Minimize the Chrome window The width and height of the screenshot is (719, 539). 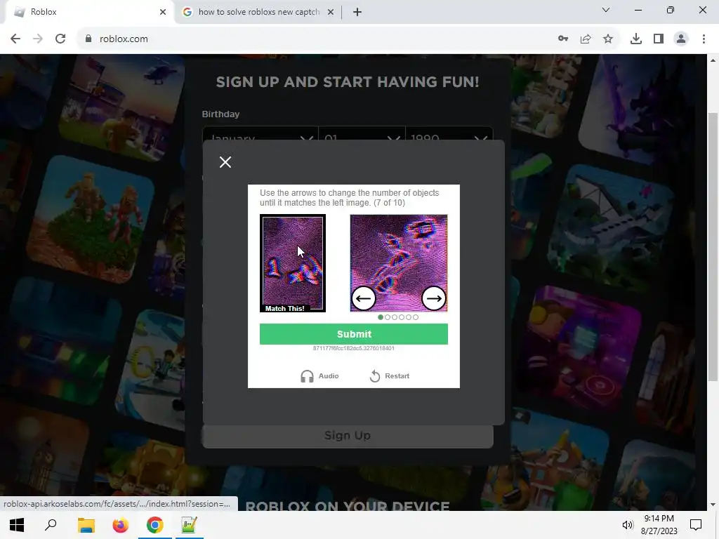(638, 10)
